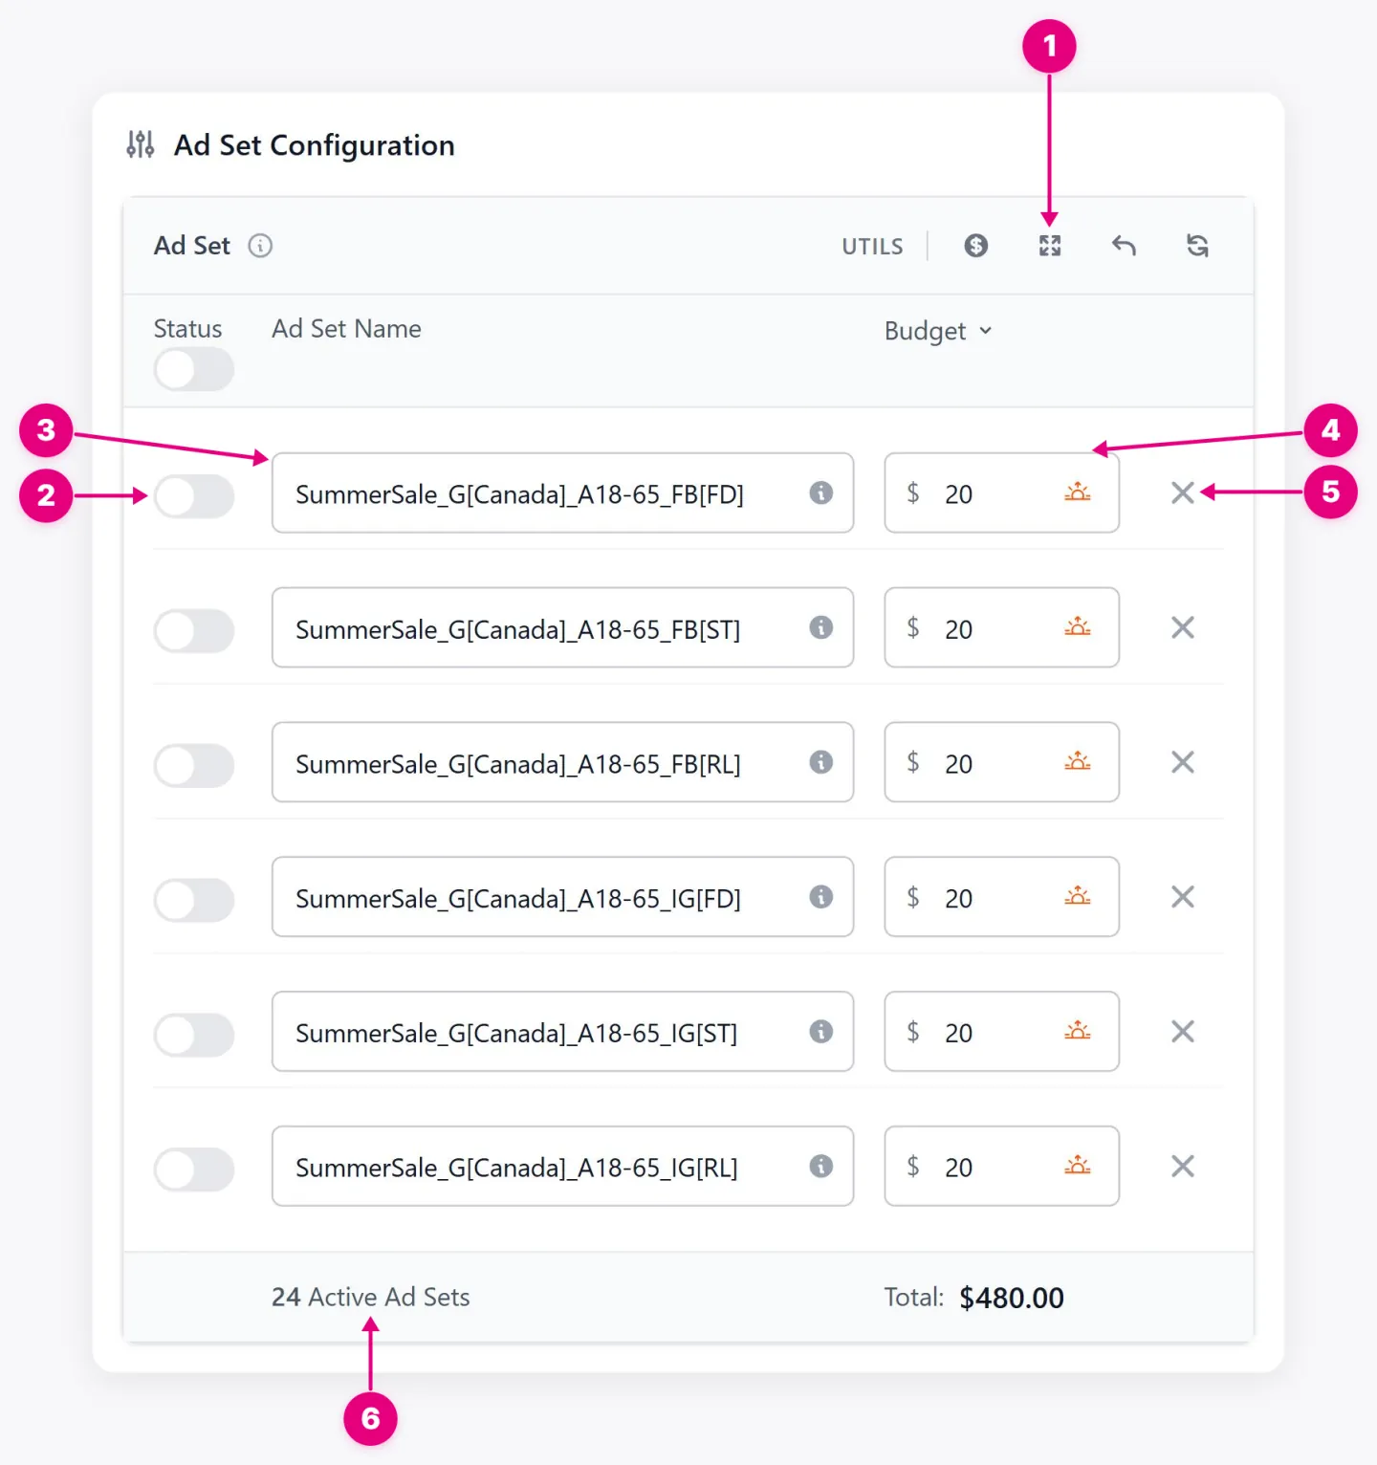Click info icon in the IG[RL] name field

[820, 1167]
